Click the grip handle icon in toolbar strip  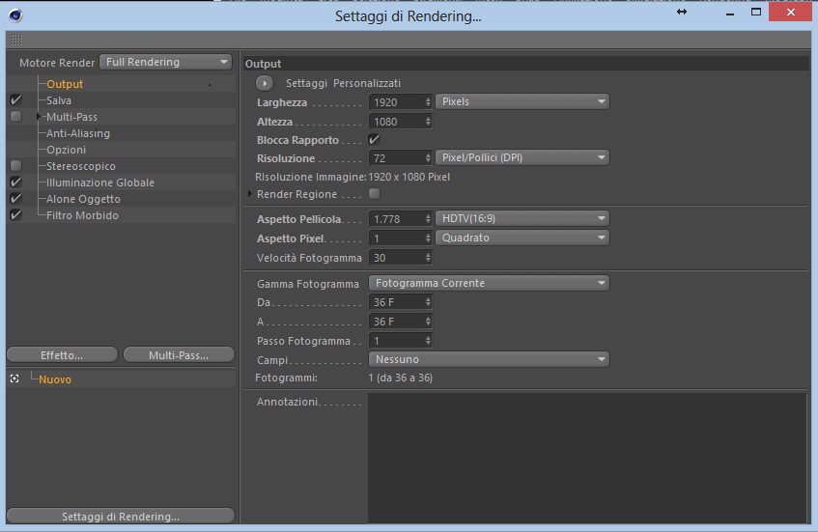click(16, 40)
